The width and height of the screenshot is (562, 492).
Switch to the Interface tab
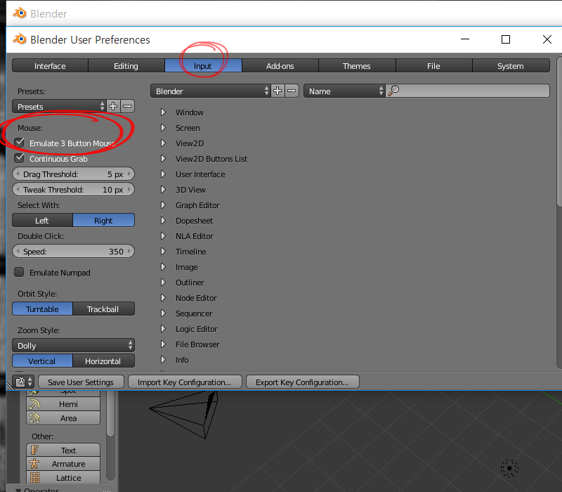[50, 65]
